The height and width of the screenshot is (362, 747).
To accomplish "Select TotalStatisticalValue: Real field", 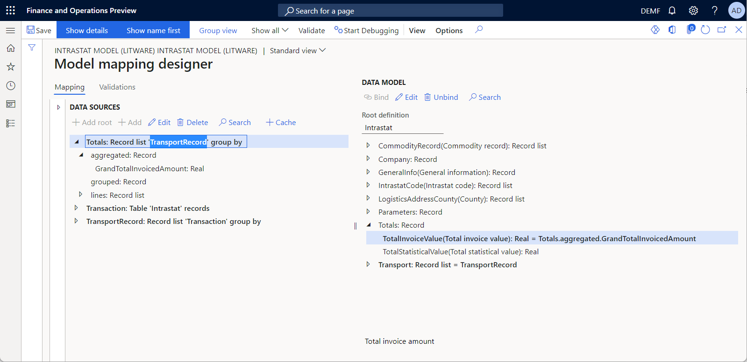I will pyautogui.click(x=461, y=251).
